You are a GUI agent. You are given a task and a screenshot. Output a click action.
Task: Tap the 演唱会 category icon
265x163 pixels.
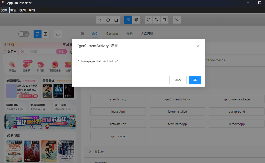click(x=12, y=66)
